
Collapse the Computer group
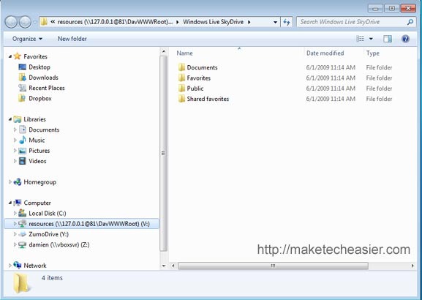pyautogui.click(x=10, y=203)
